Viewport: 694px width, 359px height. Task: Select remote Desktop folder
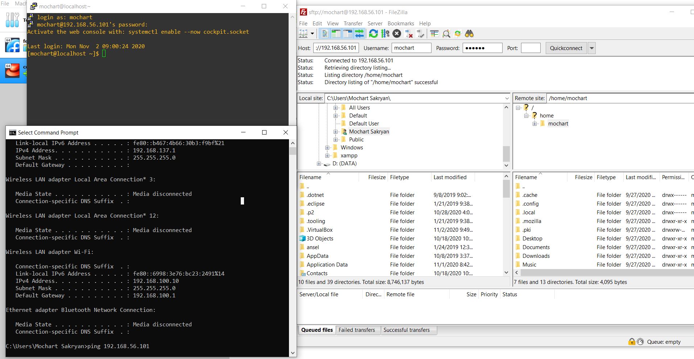coord(604,239)
